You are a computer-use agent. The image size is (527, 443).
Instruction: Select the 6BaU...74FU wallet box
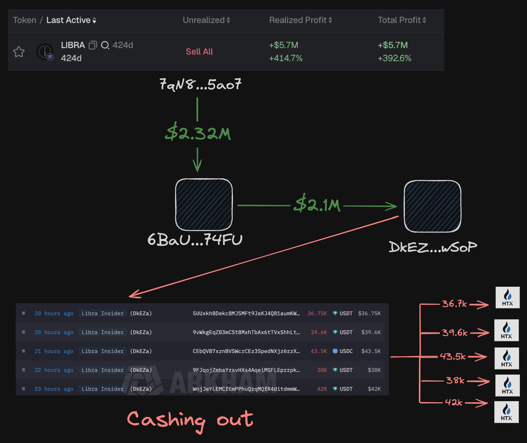[204, 205]
